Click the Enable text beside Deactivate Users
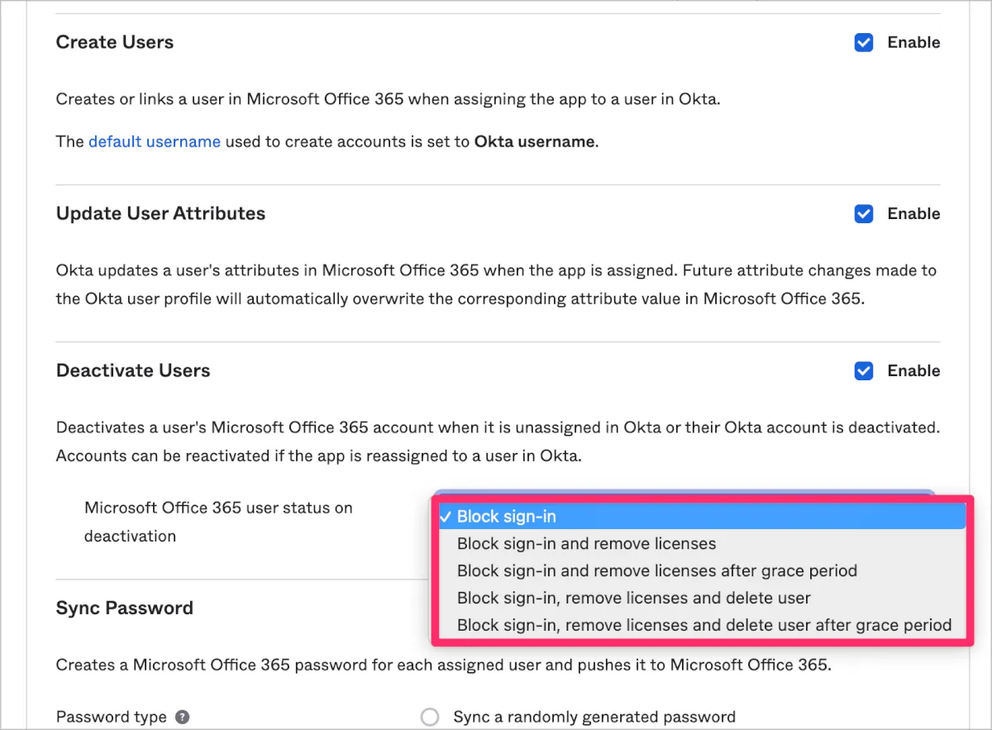The width and height of the screenshot is (992, 730). [913, 371]
